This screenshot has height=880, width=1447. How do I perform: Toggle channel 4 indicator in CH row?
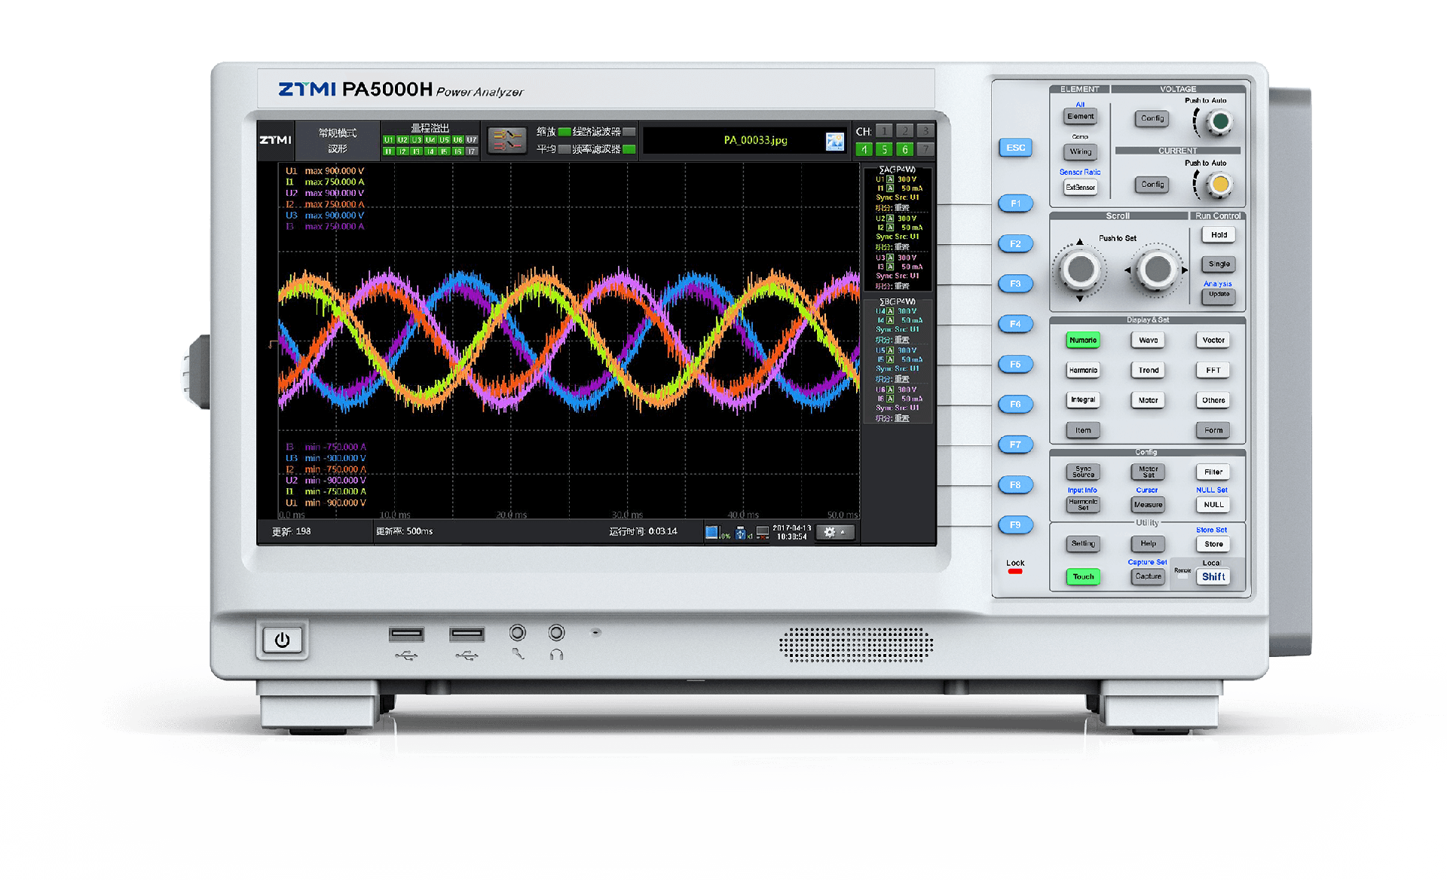(x=864, y=149)
